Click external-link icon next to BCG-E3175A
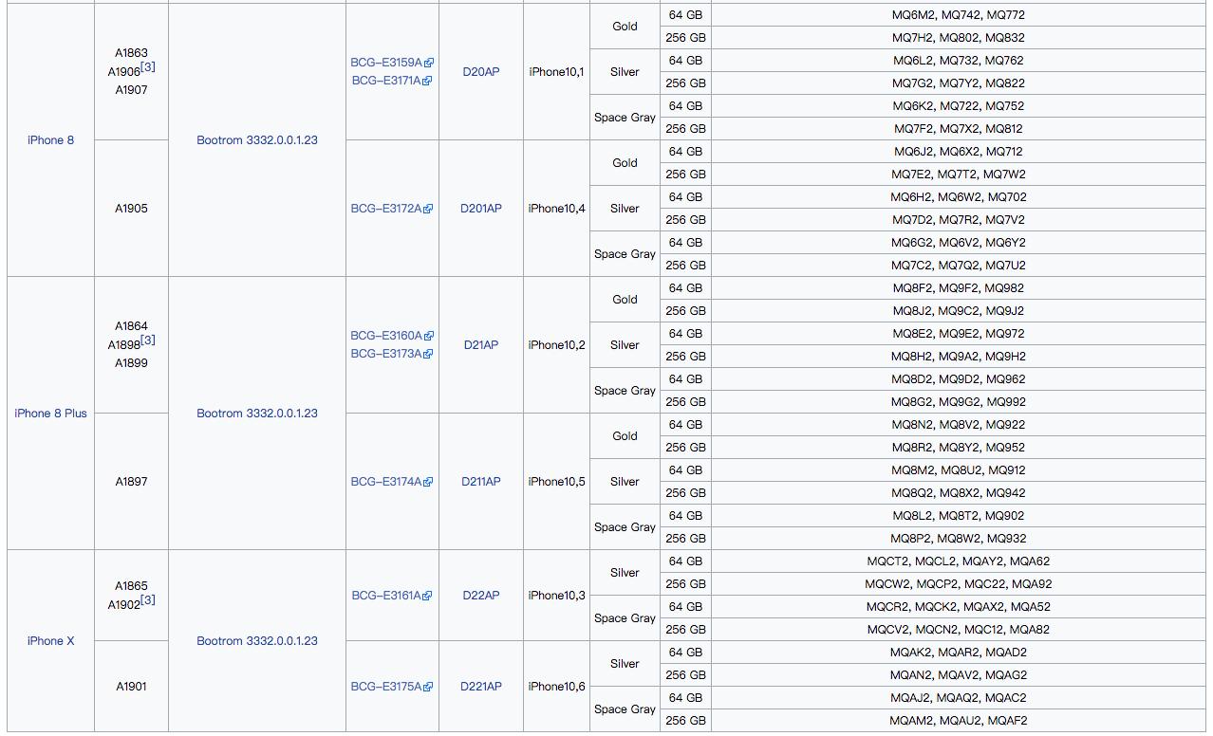1213x736 pixels. point(428,688)
